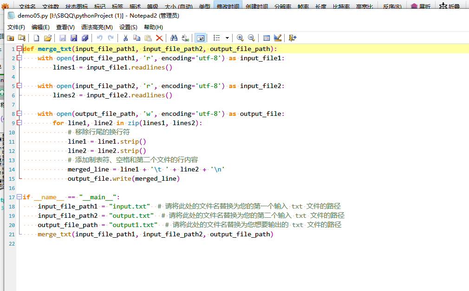Open the dropdown arrow beside the list icon
The height and width of the screenshot is (291, 469).
point(227,38)
